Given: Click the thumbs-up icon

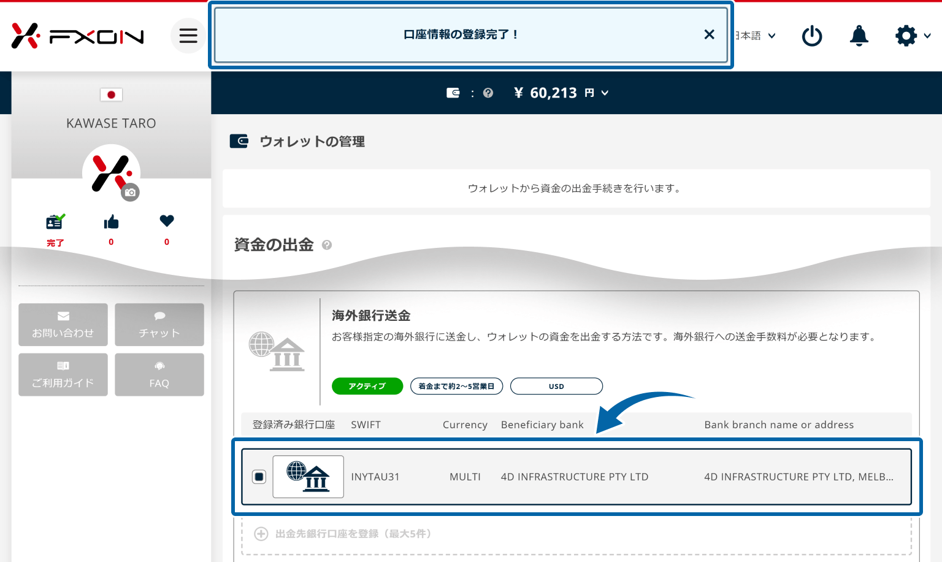Looking at the screenshot, I should point(111,221).
